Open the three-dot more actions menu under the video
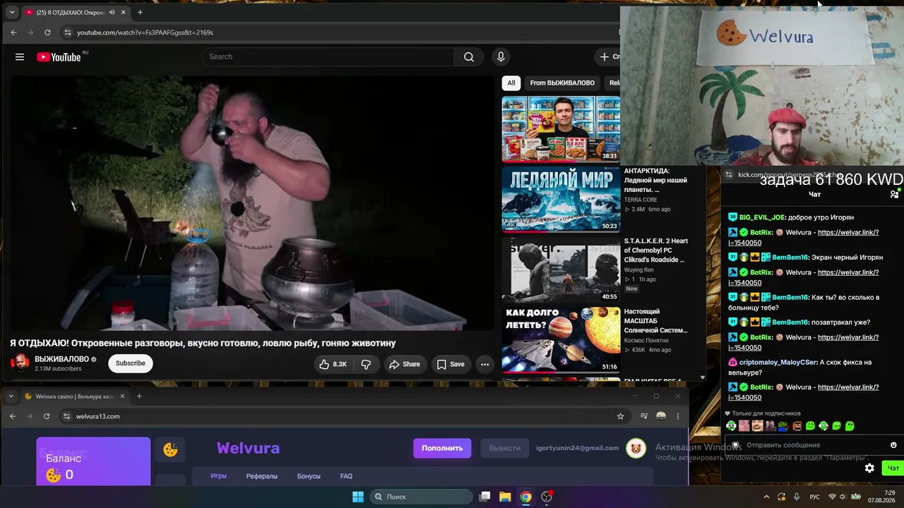Viewport: 904px width, 508px height. pyautogui.click(x=484, y=364)
